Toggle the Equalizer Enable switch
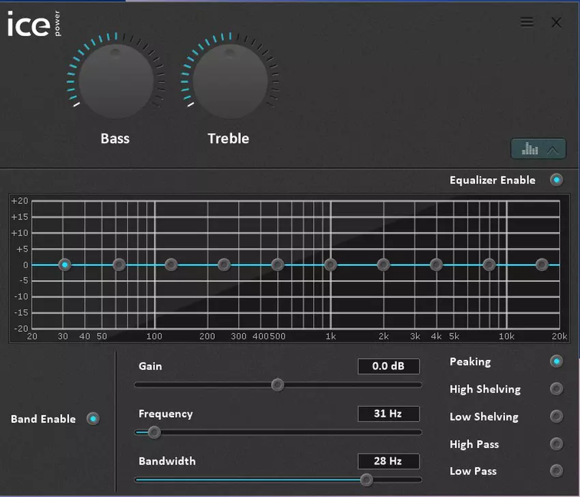Image resolution: width=580 pixels, height=497 pixels. pyautogui.click(x=557, y=180)
